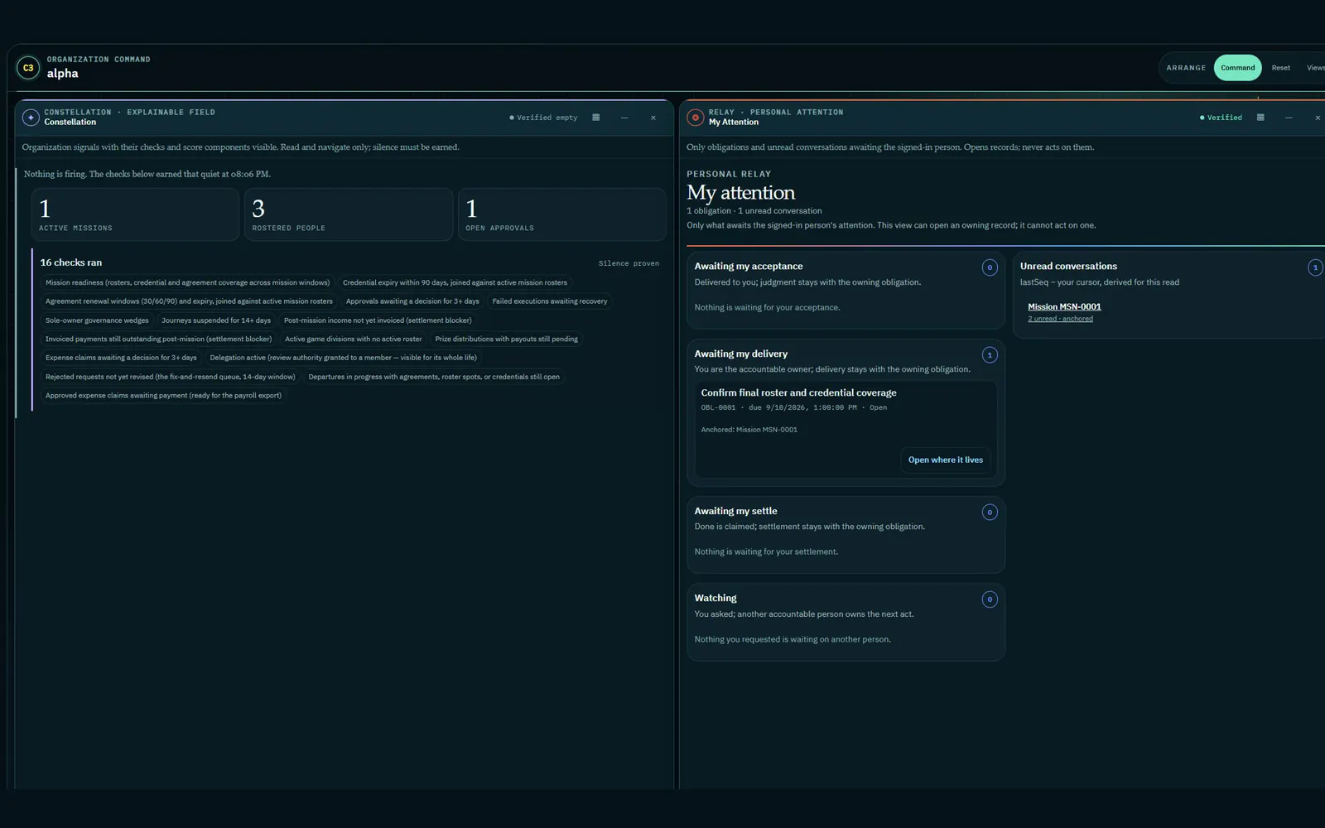
Task: Select the Open Approvals stat card
Action: click(562, 214)
